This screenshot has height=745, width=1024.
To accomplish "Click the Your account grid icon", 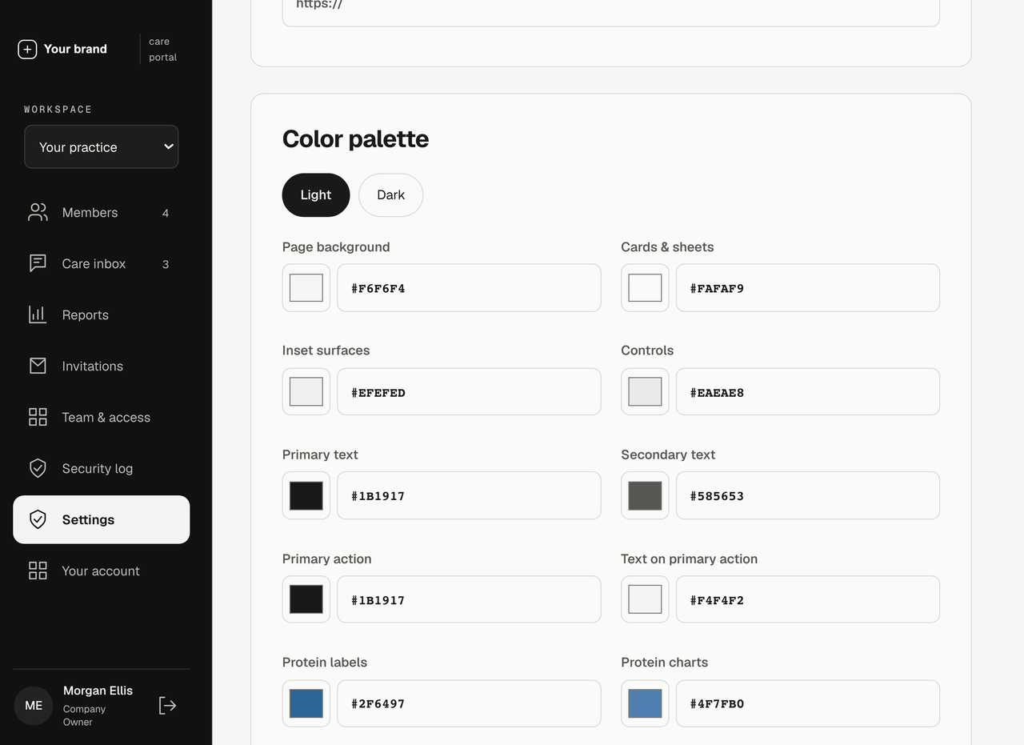I will (38, 571).
